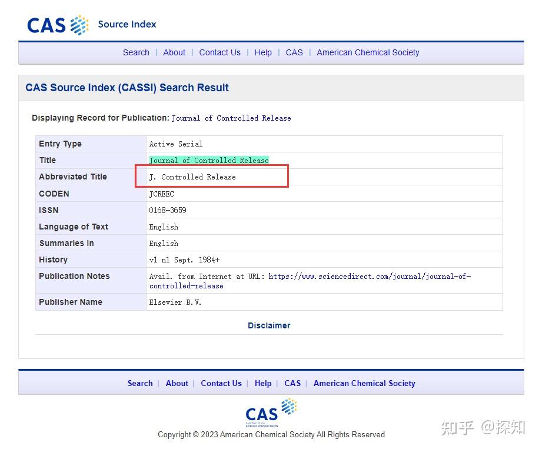Select the CODEN value JCREEC
Screen dimensions: 539x449
pyautogui.click(x=162, y=194)
